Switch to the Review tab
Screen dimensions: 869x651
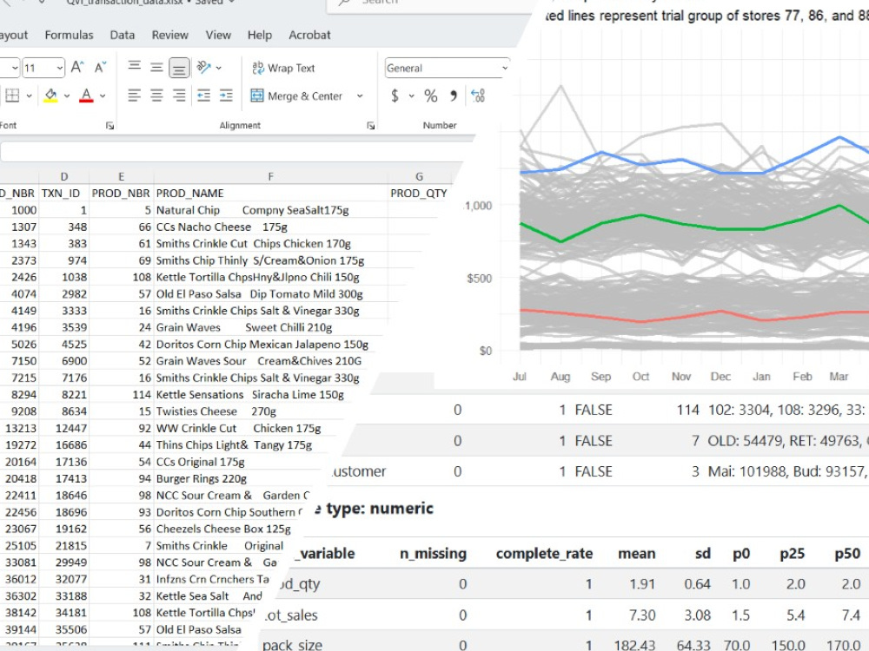pos(170,35)
